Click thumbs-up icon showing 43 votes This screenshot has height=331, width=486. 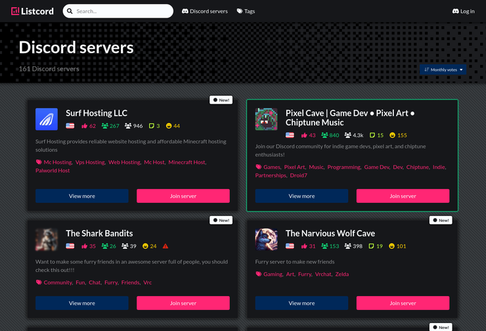[x=304, y=135]
